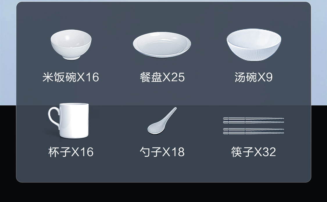Viewport: 327px width, 202px height.
Task: Click the large ribbed soup bowl image
Action: click(x=254, y=45)
